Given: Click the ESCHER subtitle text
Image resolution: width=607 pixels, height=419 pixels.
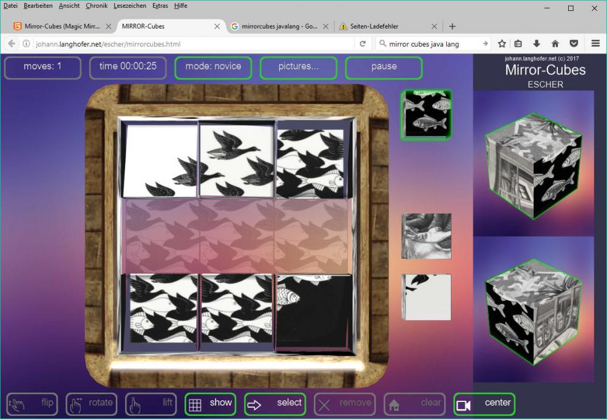Looking at the screenshot, I should [546, 84].
